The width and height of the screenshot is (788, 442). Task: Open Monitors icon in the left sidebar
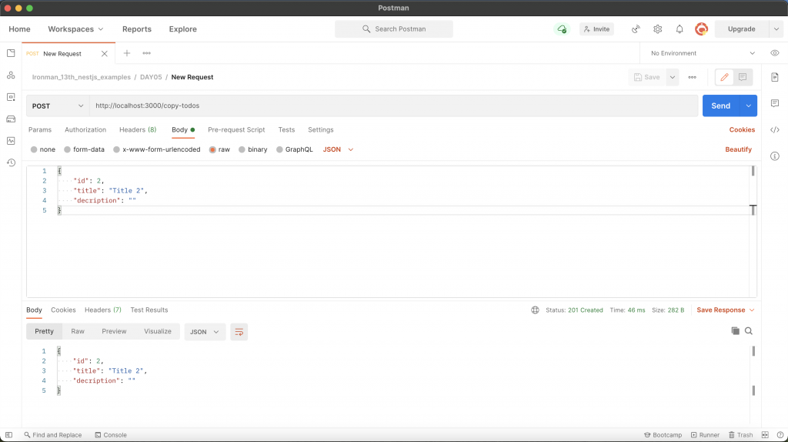(x=11, y=141)
